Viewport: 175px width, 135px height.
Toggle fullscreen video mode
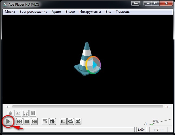[x=45, y=121]
